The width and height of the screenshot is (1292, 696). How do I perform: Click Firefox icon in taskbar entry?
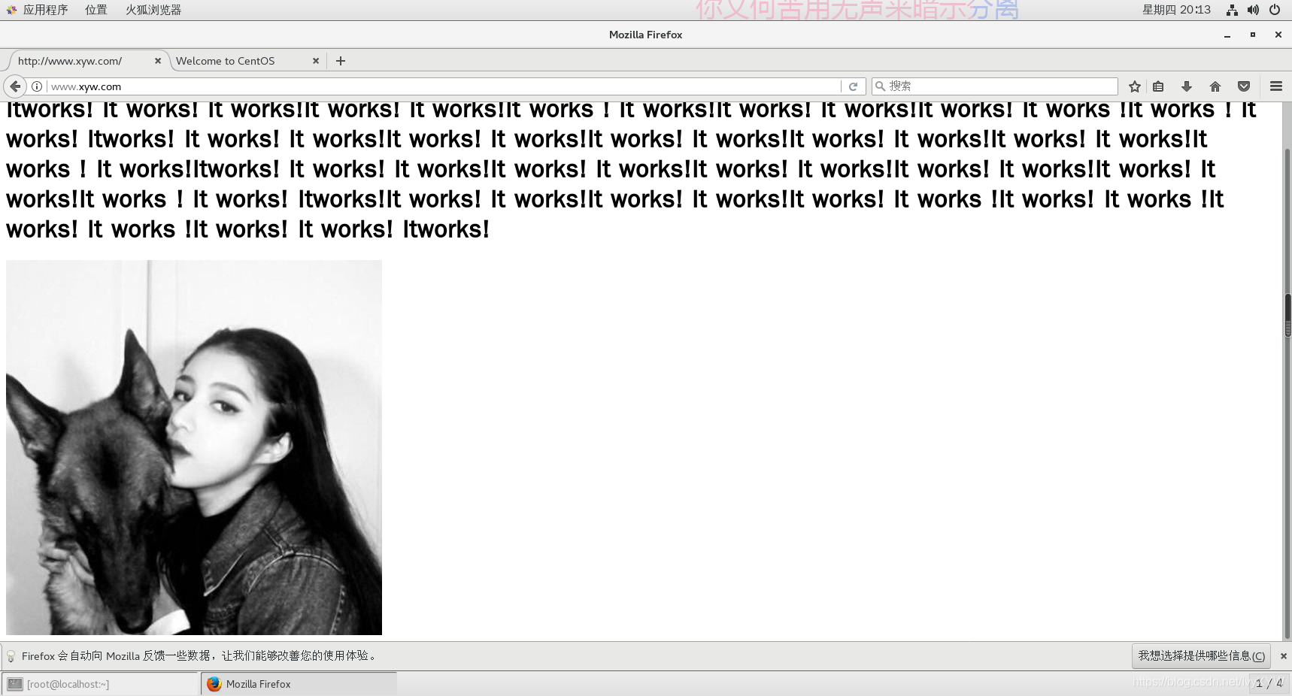pos(214,684)
